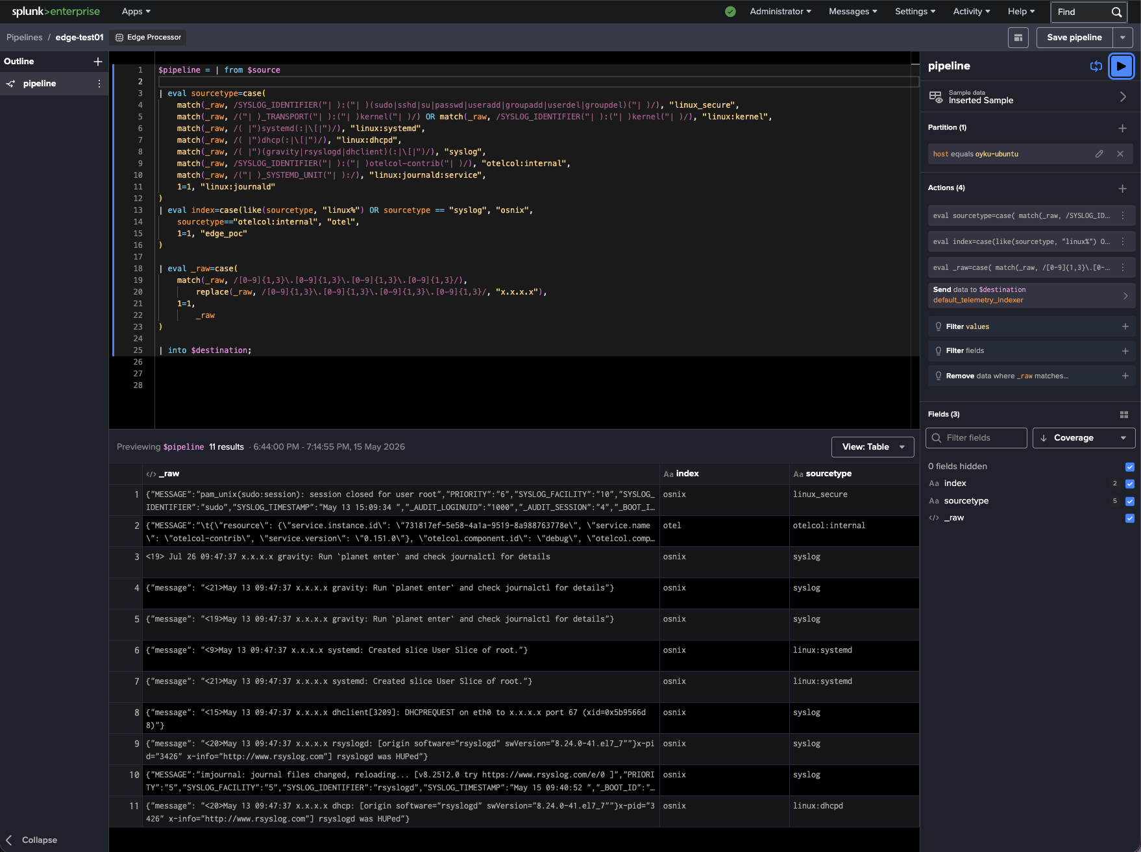Add Filter values action
The height and width of the screenshot is (852, 1141).
tap(1125, 326)
